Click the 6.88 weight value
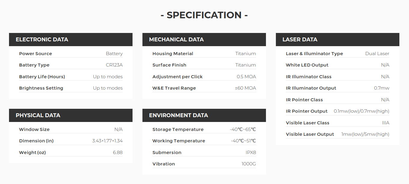This screenshot has width=409, height=184. (x=118, y=153)
